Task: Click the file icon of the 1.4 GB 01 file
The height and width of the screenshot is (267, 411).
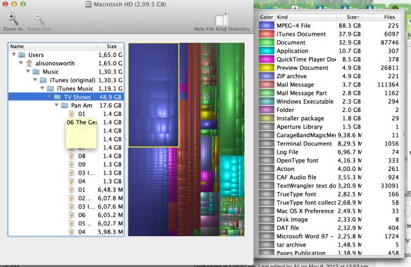Action: point(71,113)
